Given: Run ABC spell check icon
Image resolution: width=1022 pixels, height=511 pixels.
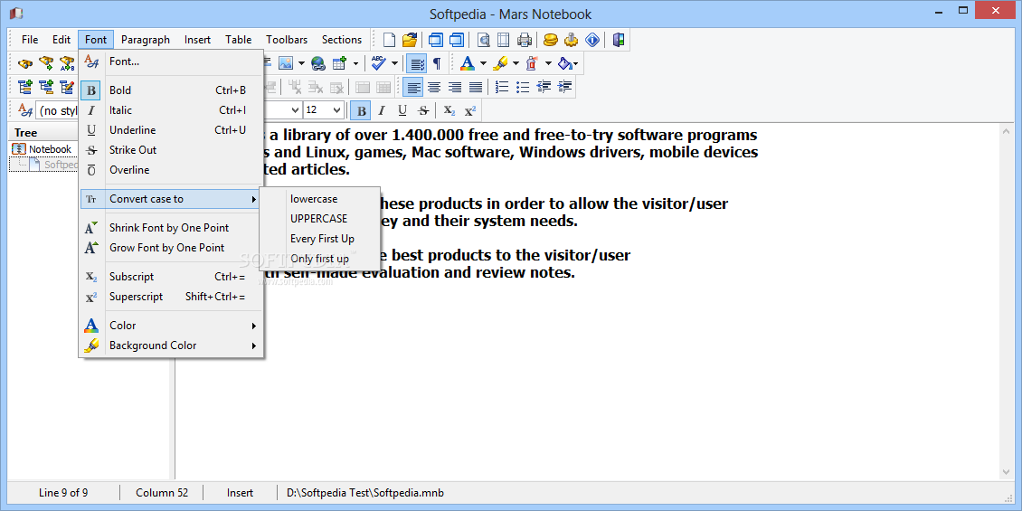Looking at the screenshot, I should pos(378,63).
